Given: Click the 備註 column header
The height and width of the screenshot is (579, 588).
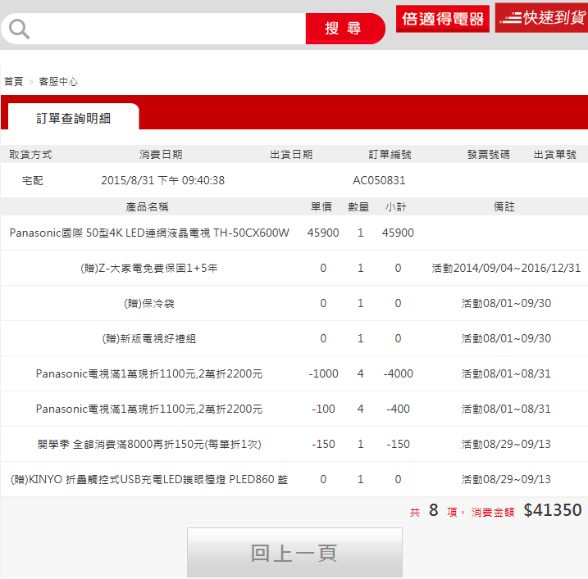Looking at the screenshot, I should (x=504, y=206).
